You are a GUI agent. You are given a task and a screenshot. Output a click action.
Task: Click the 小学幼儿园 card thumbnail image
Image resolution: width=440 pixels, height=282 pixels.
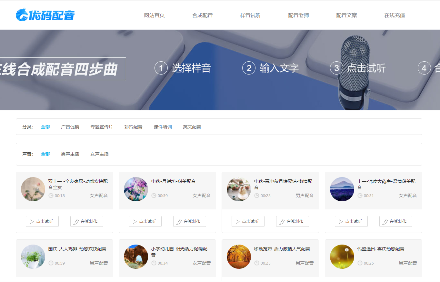point(136,257)
